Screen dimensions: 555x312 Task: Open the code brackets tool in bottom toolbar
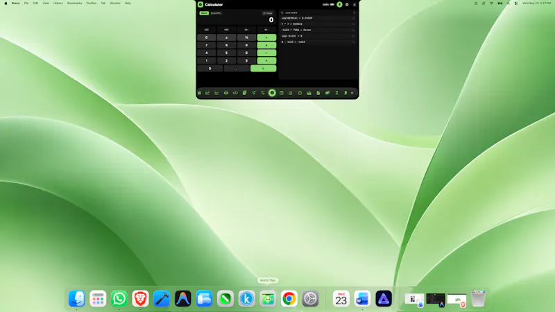tap(235, 93)
